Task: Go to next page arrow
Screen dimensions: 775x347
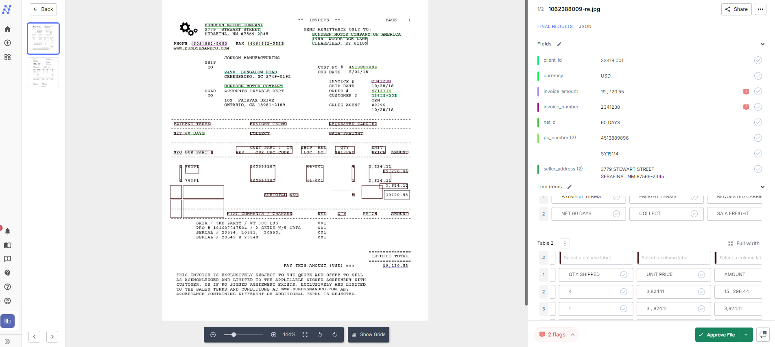Action: pos(52,336)
